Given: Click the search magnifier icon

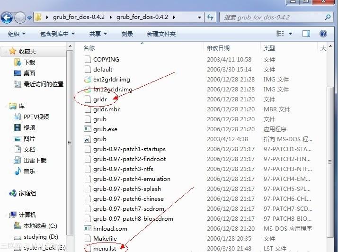Looking at the screenshot, I should 328,17.
